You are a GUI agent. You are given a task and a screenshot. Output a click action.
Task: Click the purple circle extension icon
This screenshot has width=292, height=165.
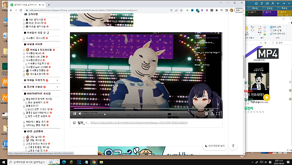207,10
